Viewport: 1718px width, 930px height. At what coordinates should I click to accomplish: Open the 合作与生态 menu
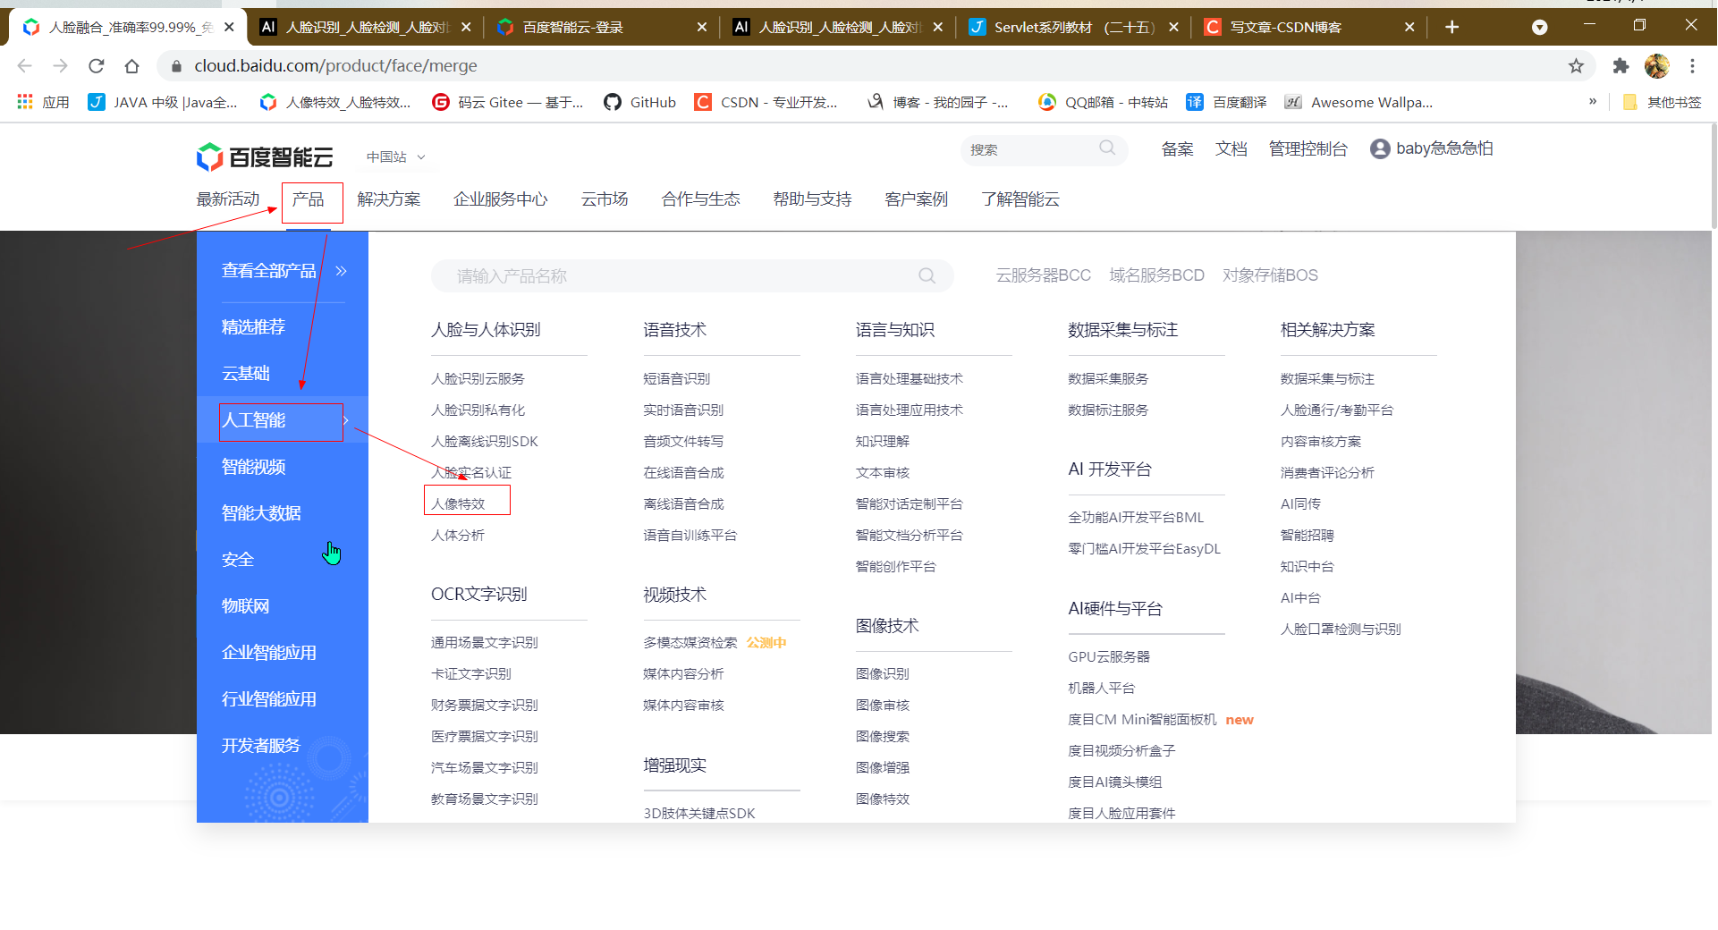pos(700,199)
